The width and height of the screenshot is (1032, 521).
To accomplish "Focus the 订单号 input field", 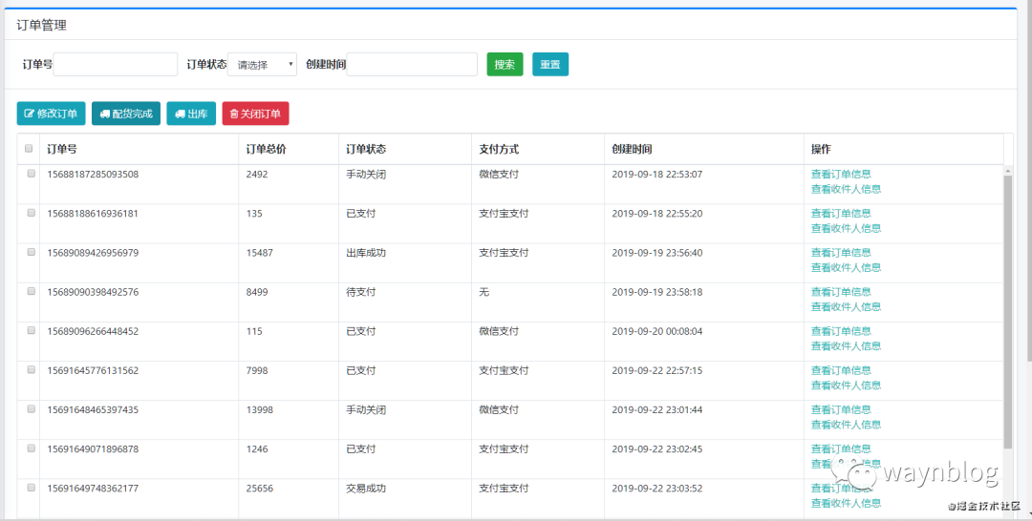I will click(116, 64).
